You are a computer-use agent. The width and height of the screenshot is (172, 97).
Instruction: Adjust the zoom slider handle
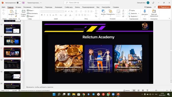tap(156, 91)
